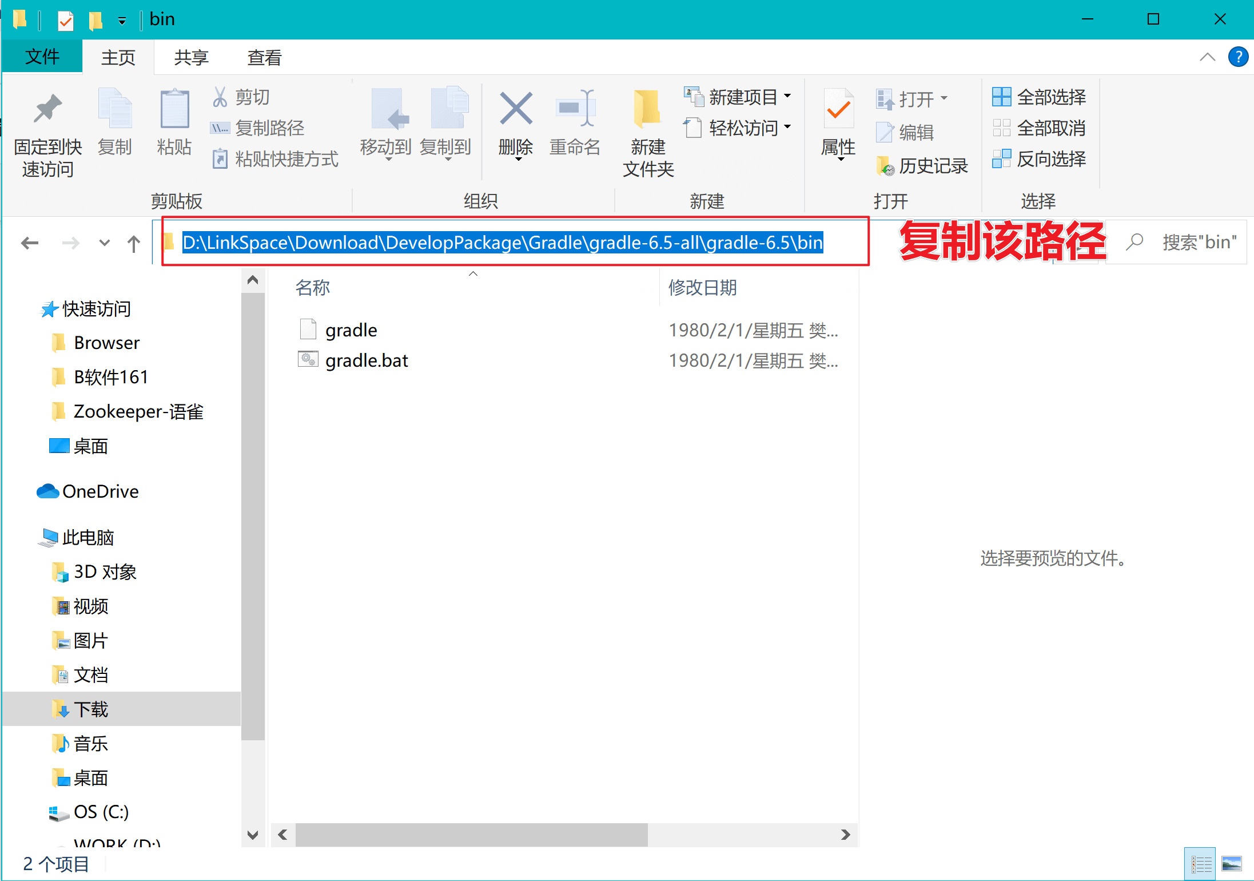Click Select all (全部选择)
The width and height of the screenshot is (1254, 881).
coord(1039,97)
